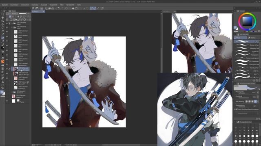The width and height of the screenshot is (261, 146).
Task: Select the Ruler tool
Action: coord(3,78)
